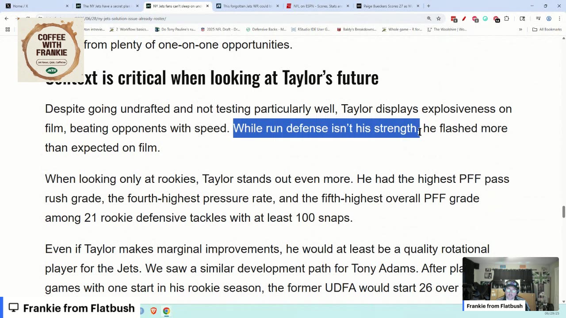Screen dimensions: 566x318
Task: Click the webcam video thumbnail
Action: pyautogui.click(x=511, y=284)
